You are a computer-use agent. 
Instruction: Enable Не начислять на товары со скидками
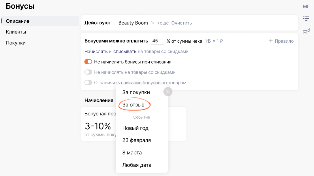[x=88, y=72]
